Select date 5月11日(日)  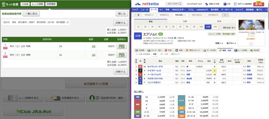pyautogui.click(x=196, y=15)
